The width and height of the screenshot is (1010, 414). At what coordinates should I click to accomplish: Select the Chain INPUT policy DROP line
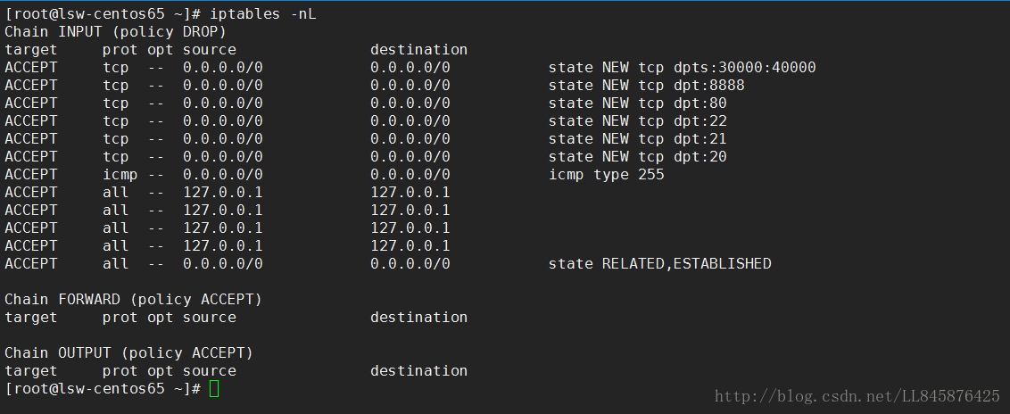coord(115,31)
